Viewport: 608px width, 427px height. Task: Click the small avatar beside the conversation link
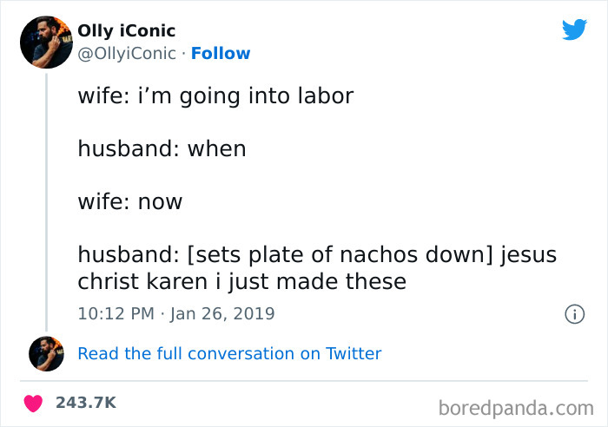coord(46,353)
